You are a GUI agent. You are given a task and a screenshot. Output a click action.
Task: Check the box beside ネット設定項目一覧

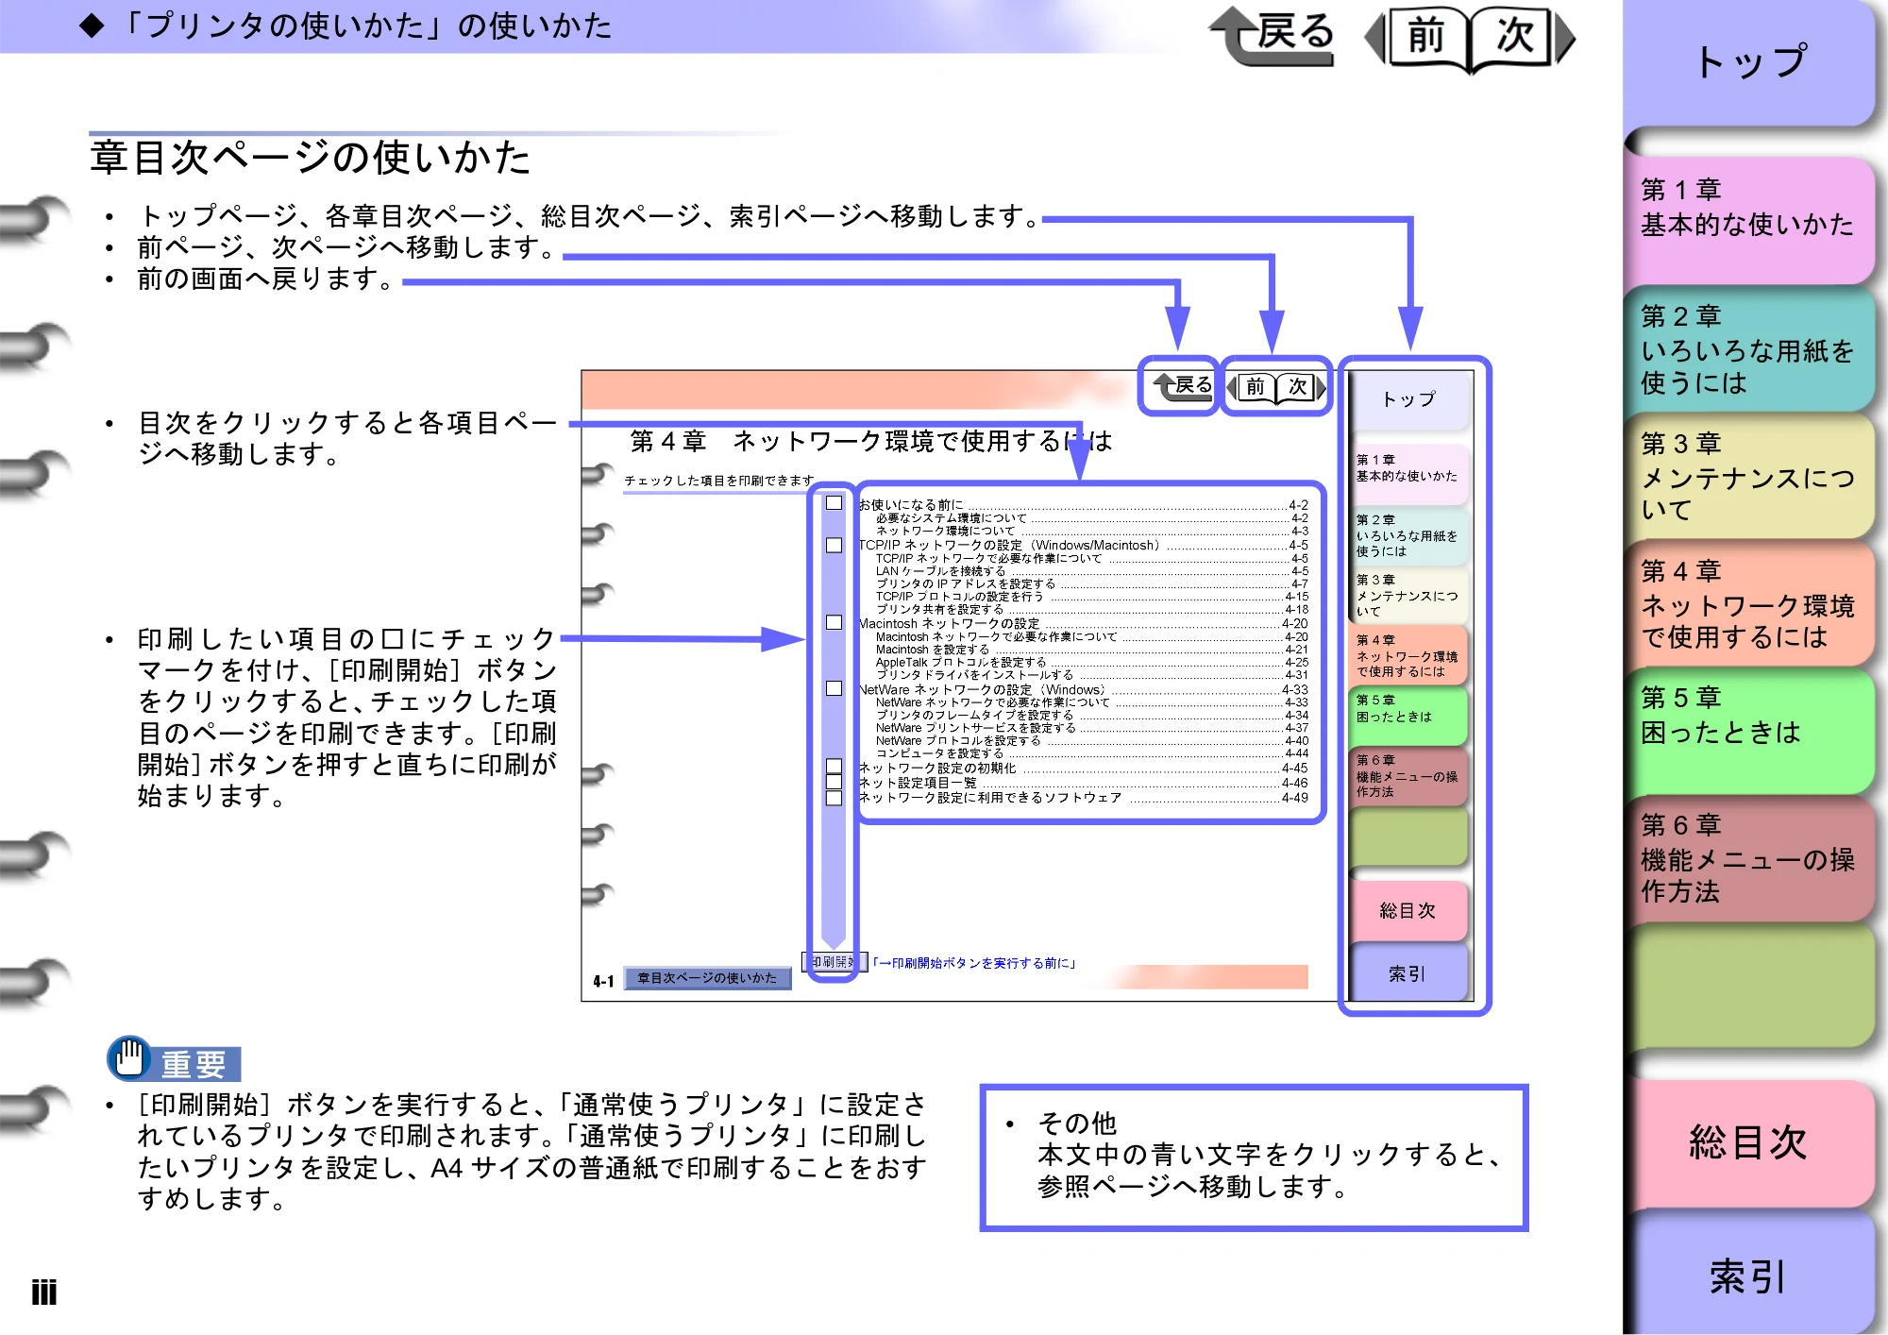pos(834,782)
